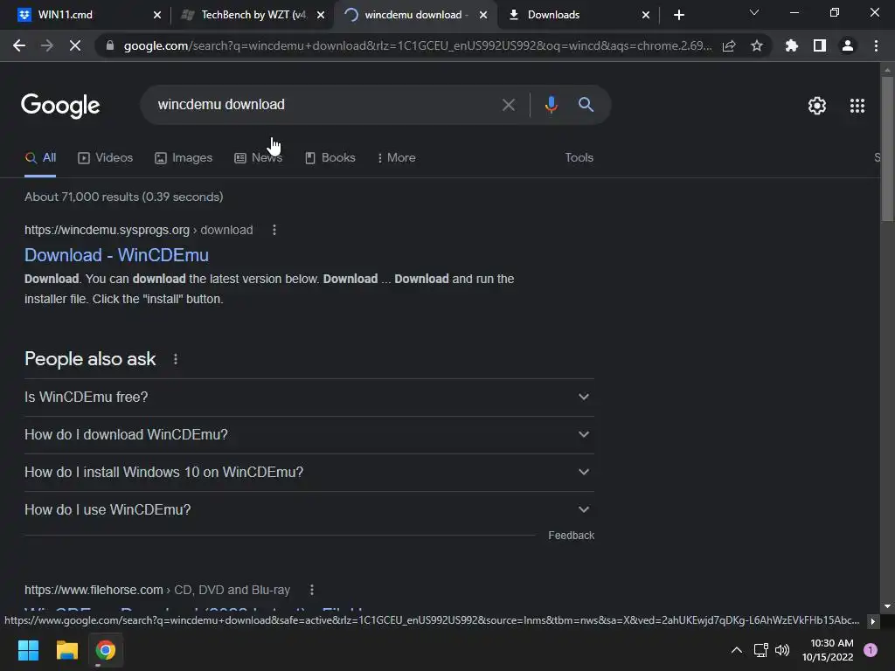Bookmark this page with star icon

(757, 45)
